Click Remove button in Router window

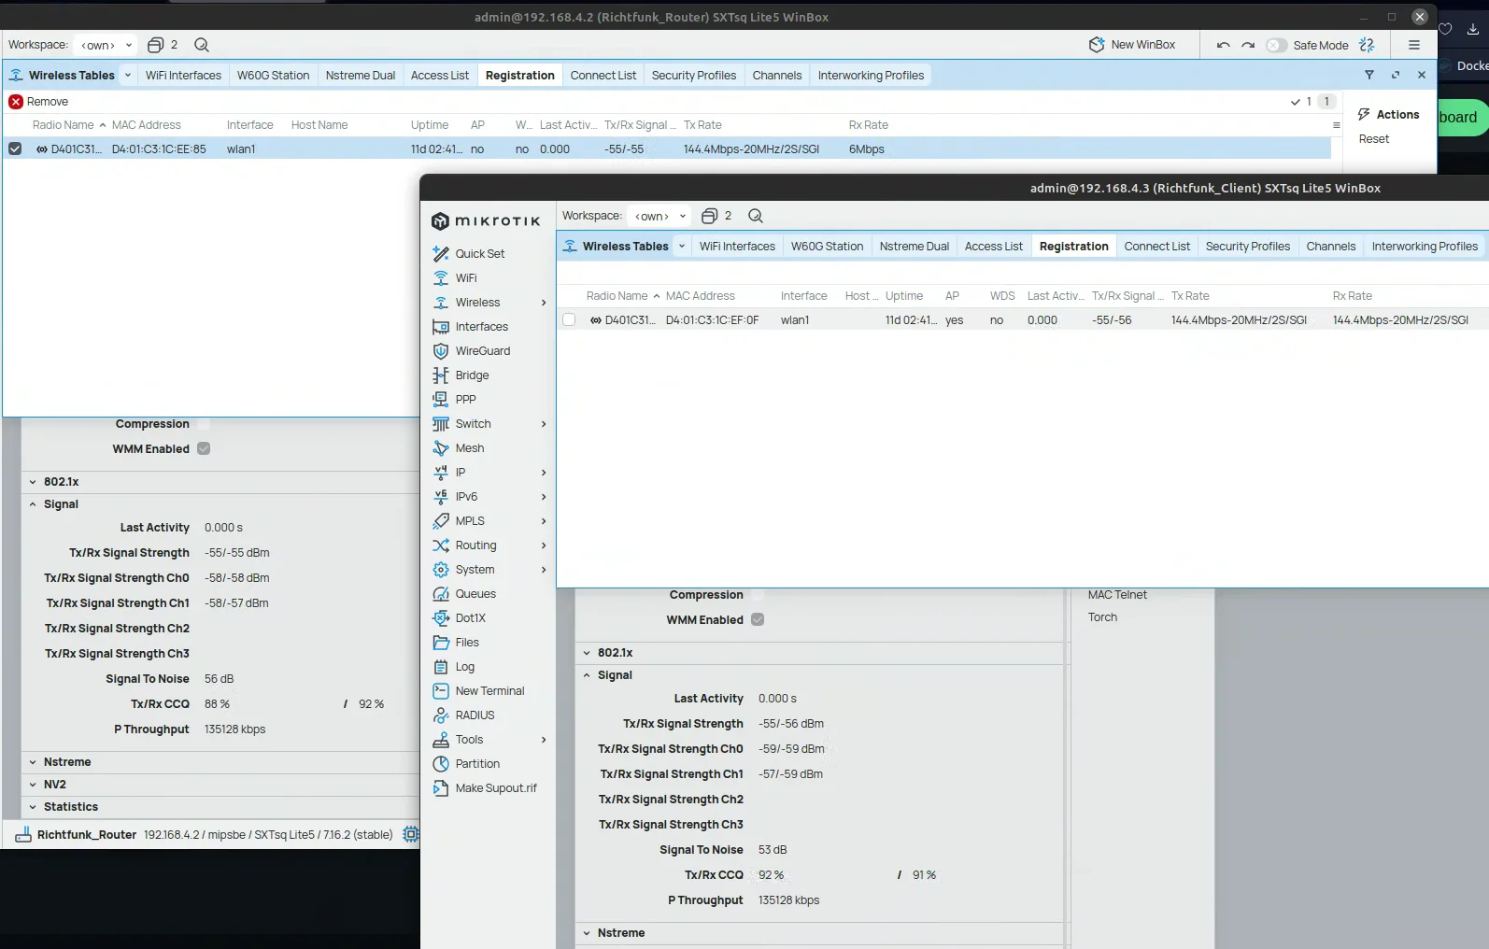[x=38, y=101]
